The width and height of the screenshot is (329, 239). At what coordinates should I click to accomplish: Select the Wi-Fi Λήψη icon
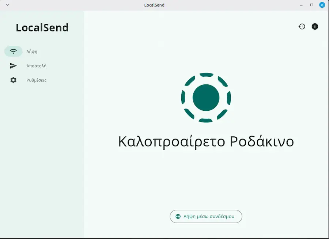(14, 51)
